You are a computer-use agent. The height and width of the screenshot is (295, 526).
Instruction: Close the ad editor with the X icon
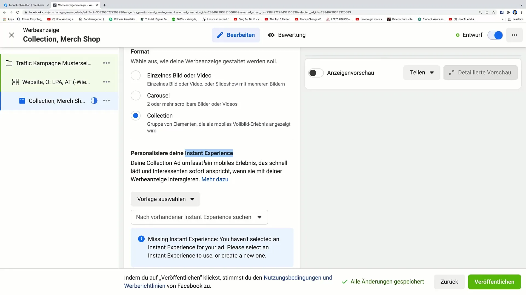click(x=12, y=35)
